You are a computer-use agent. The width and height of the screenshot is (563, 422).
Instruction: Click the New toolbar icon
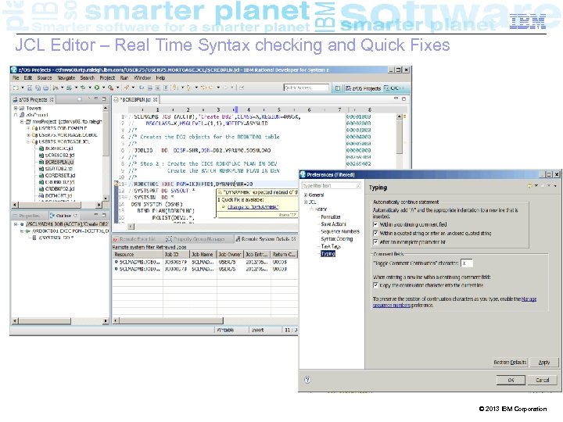tap(16, 88)
